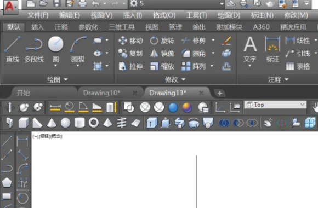Click the Save icon in quick access toolbar
This screenshot has height=208, width=318.
coord(56,3)
